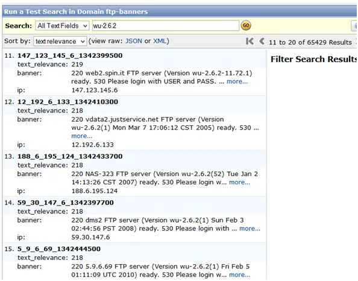Go to previous results page arrow
Screen dimensions: 358x281
coord(262,42)
